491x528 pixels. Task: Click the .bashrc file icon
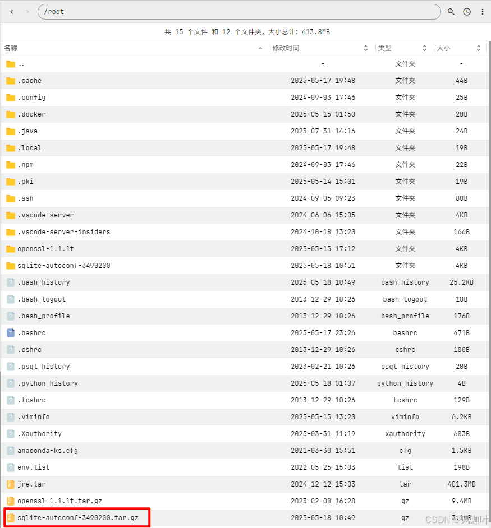pos(10,332)
